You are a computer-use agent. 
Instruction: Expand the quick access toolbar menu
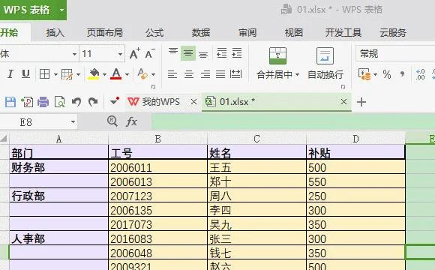[114, 101]
